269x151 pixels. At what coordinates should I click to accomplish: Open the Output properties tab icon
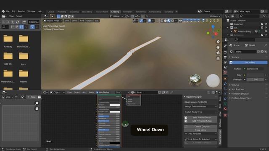(x=225, y=57)
